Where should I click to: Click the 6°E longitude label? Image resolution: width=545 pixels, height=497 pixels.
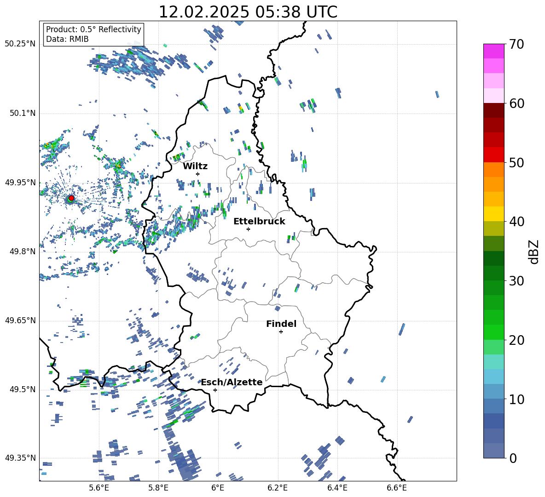pyautogui.click(x=218, y=488)
